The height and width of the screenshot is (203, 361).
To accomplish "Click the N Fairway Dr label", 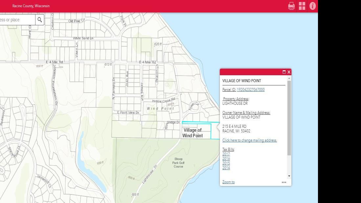I will 113,89.
